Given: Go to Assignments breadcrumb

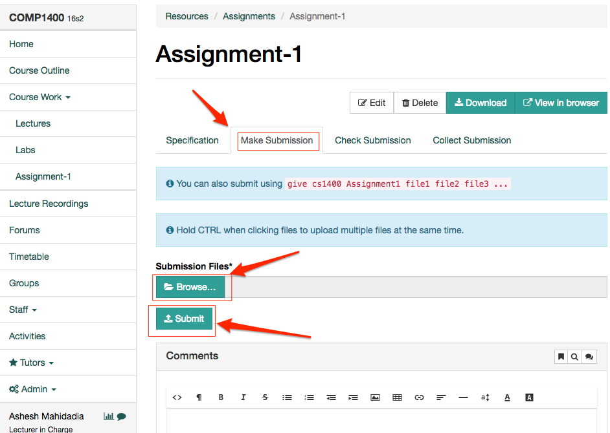Looking at the screenshot, I should pos(249,16).
